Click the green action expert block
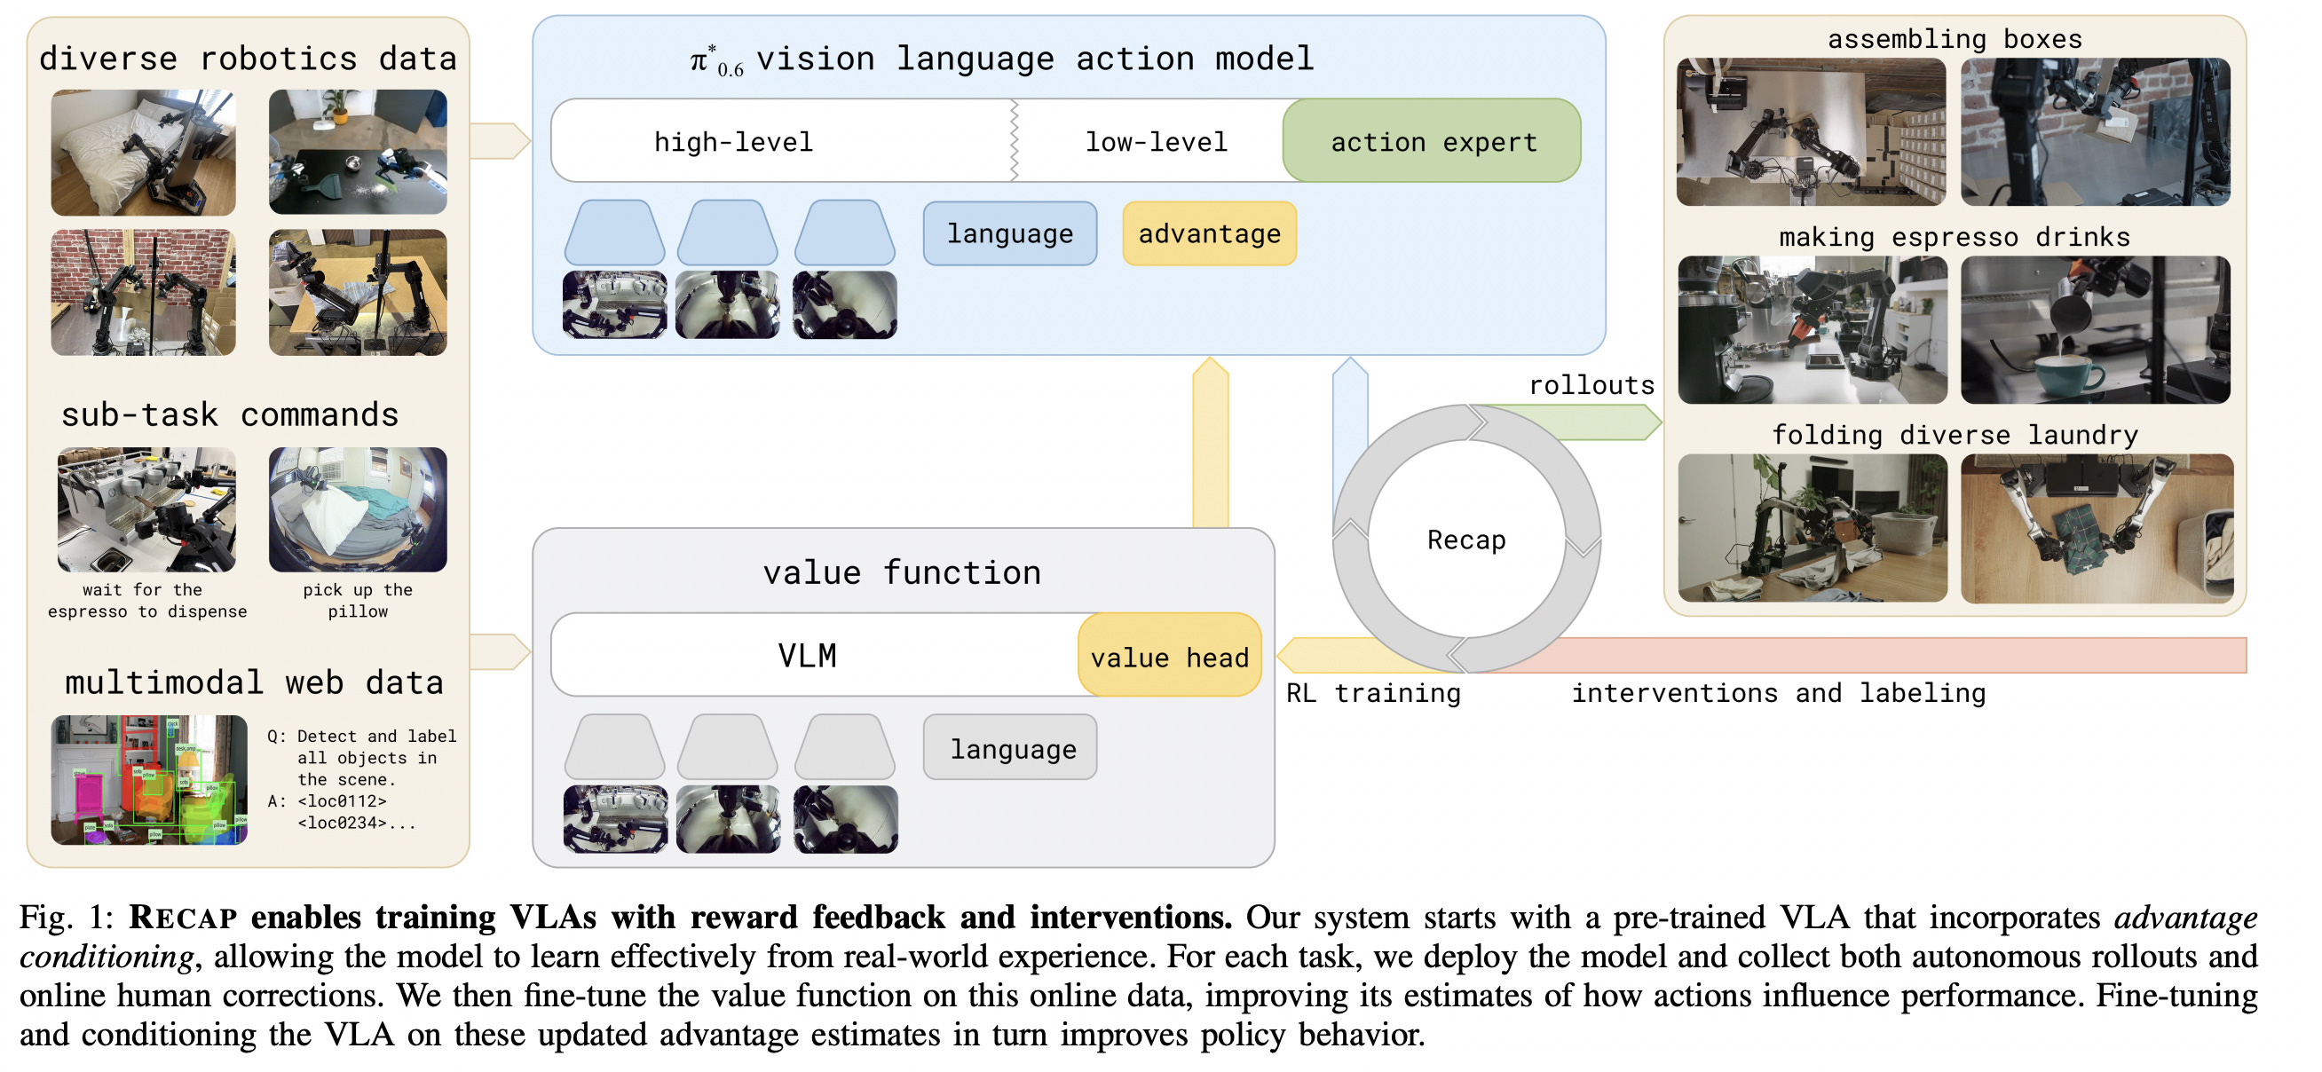Viewport: 2322px width, 1072px height. [1432, 141]
